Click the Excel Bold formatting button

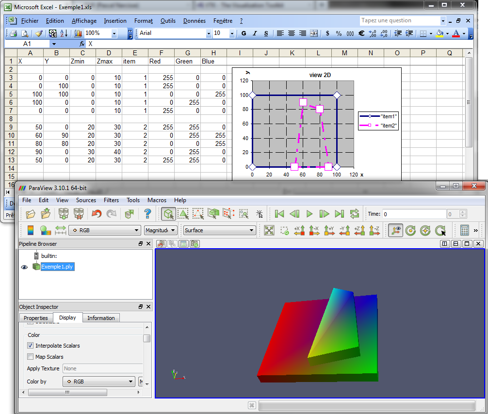tap(244, 33)
